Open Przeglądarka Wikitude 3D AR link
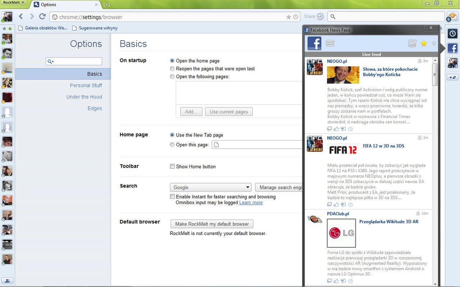The height and width of the screenshot is (287, 460). point(389,221)
